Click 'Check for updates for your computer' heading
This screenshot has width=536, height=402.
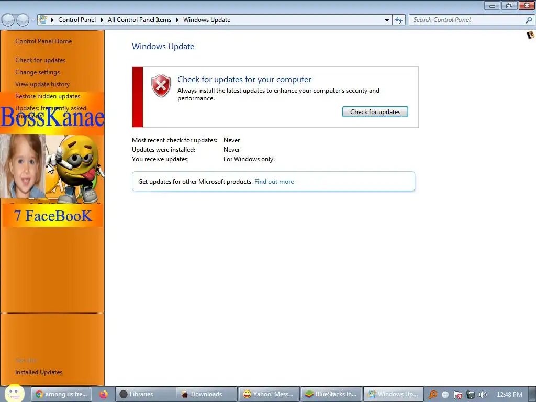[244, 80]
